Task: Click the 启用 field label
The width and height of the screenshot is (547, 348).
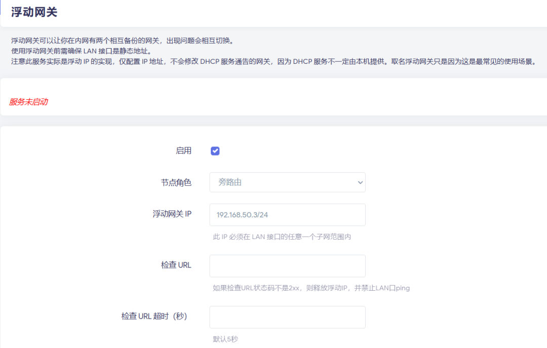Action: (183, 151)
